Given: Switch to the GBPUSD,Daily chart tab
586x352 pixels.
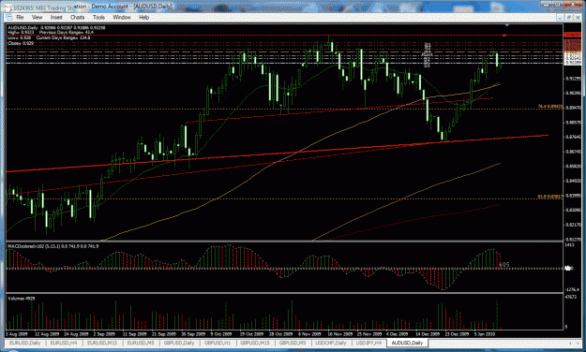Looking at the screenshot, I should tap(179, 343).
